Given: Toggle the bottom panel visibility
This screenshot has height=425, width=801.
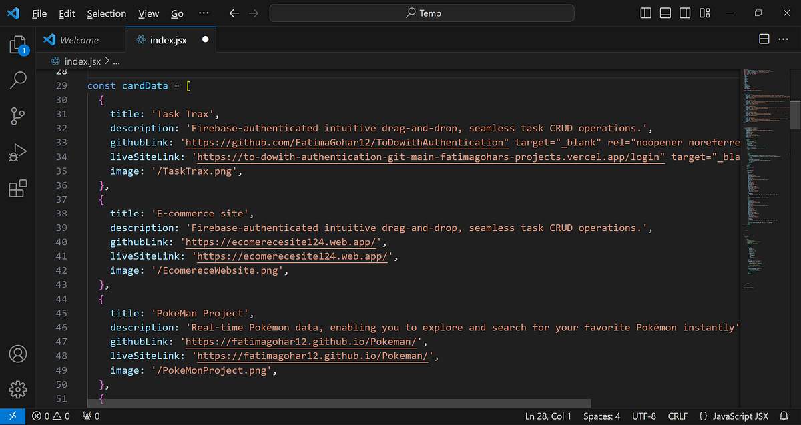Looking at the screenshot, I should click(x=665, y=12).
